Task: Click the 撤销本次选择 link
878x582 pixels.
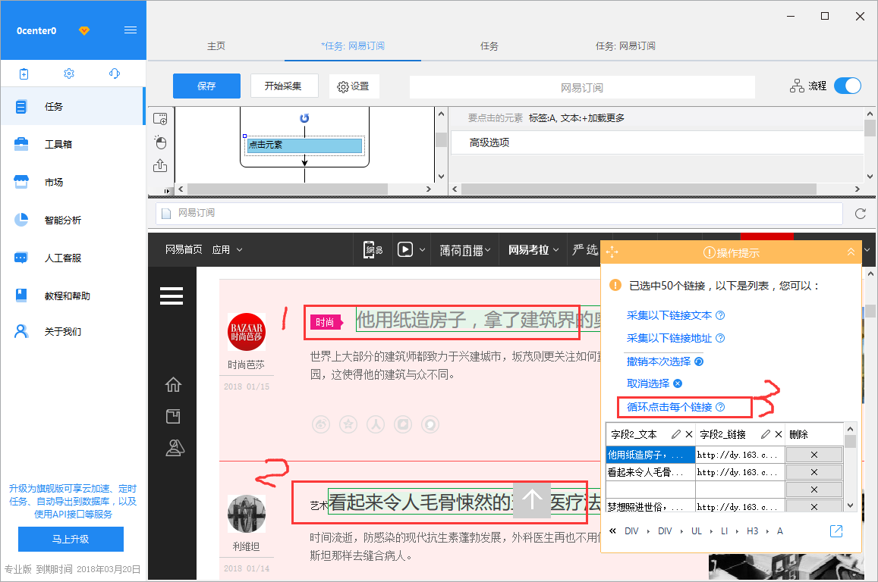Action: click(659, 361)
